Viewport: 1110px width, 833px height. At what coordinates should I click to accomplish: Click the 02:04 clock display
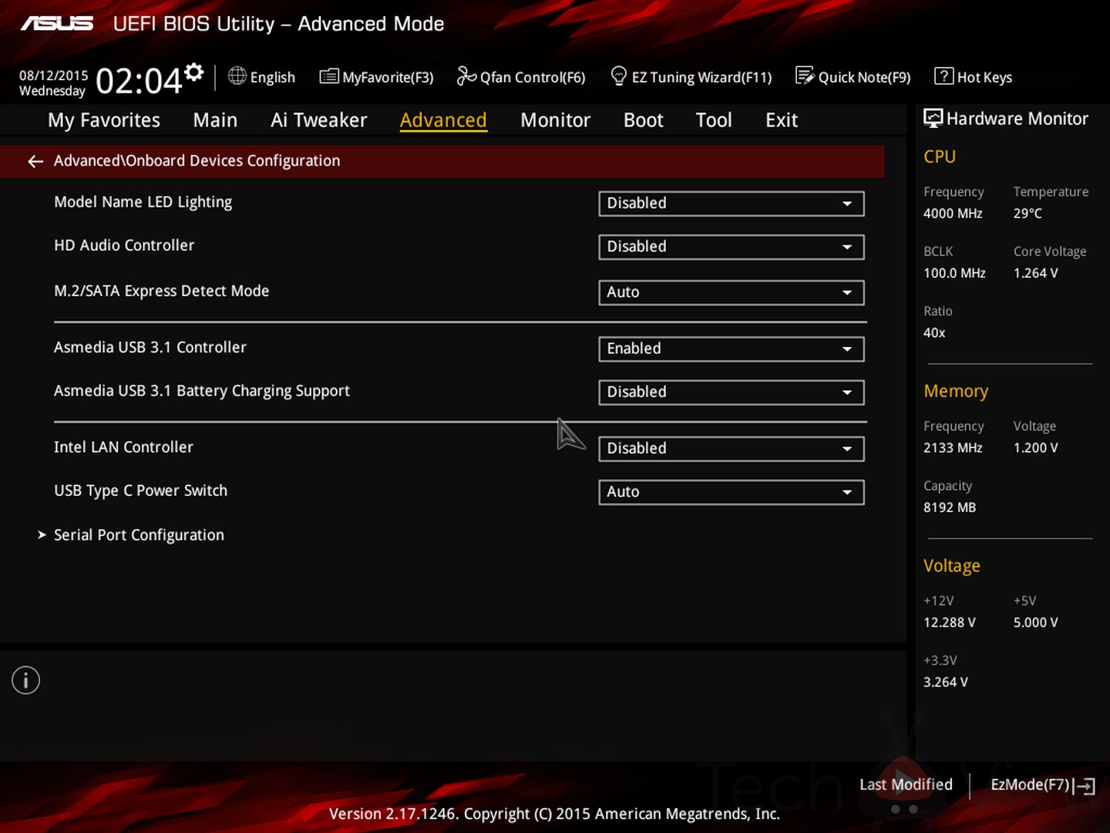point(139,81)
